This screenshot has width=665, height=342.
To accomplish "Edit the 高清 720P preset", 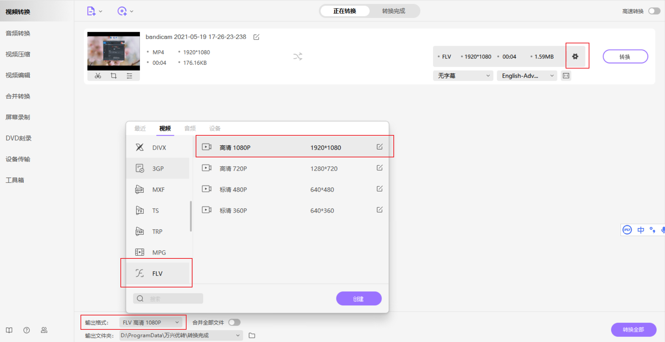I will tap(379, 168).
